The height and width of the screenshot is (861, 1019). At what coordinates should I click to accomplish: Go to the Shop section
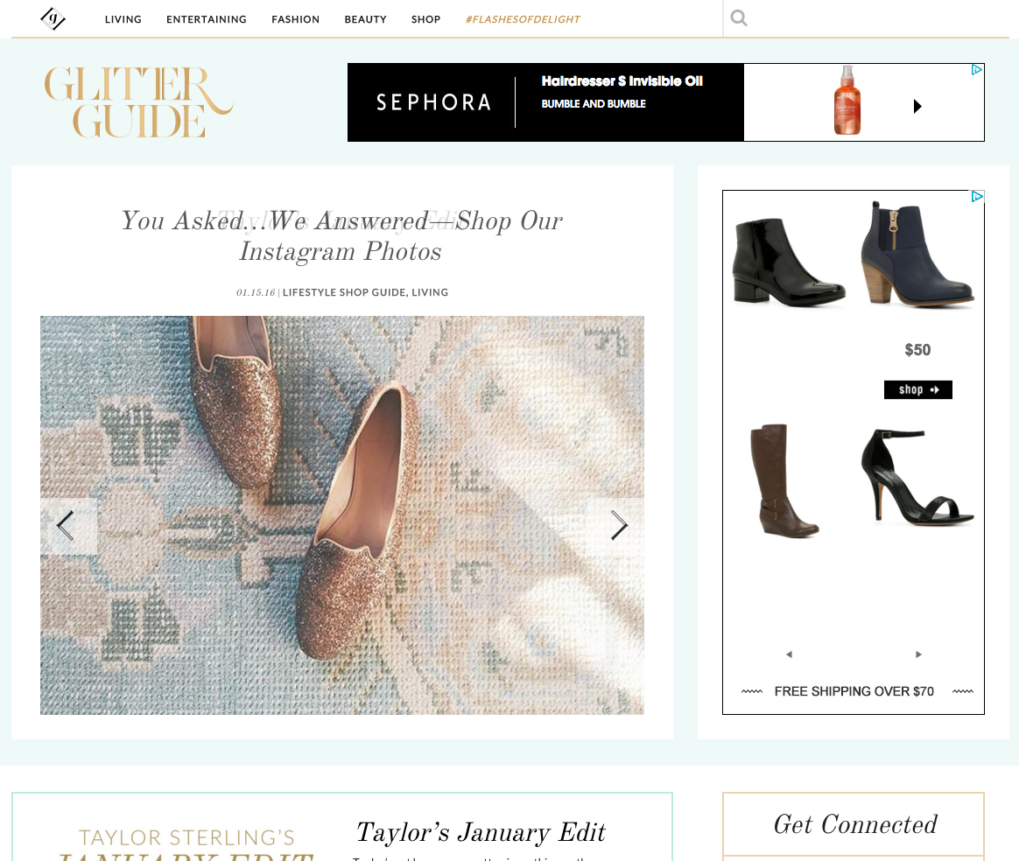(425, 19)
